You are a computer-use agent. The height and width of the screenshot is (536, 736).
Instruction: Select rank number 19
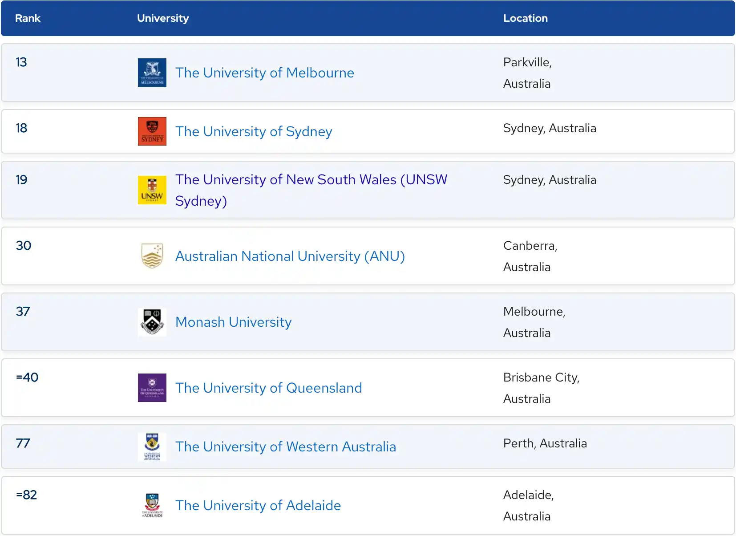21,179
